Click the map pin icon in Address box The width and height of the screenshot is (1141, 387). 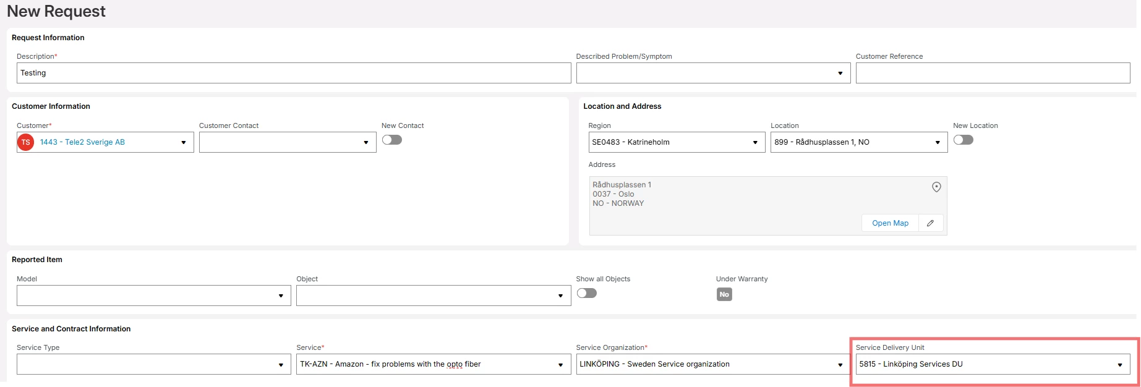click(936, 187)
